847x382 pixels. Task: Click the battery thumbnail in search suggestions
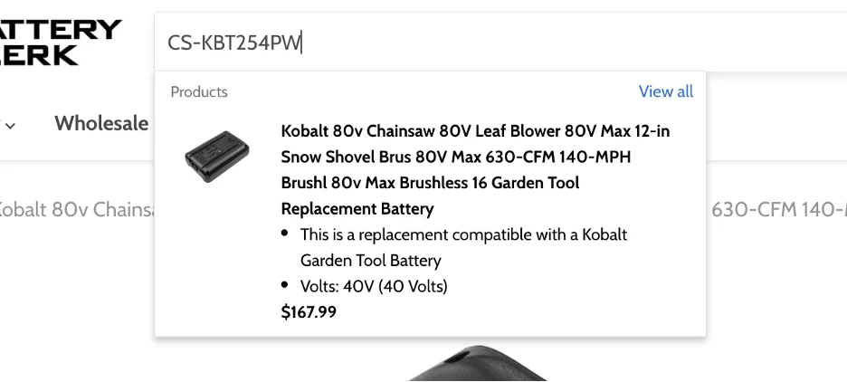pyautogui.click(x=217, y=158)
